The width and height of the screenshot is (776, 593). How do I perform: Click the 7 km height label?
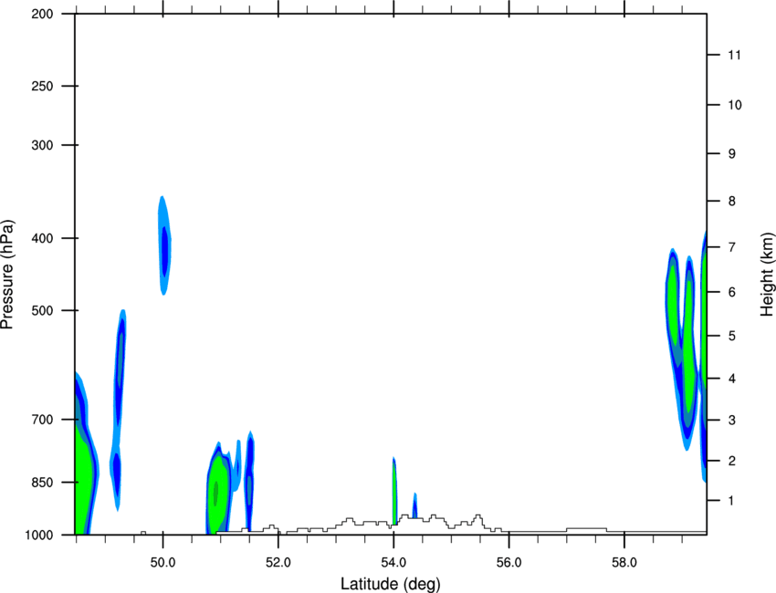[732, 247]
